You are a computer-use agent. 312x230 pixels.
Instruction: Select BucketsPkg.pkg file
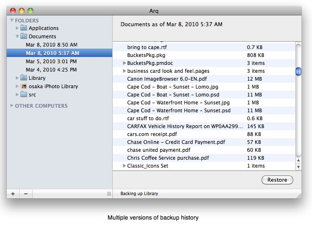146,55
